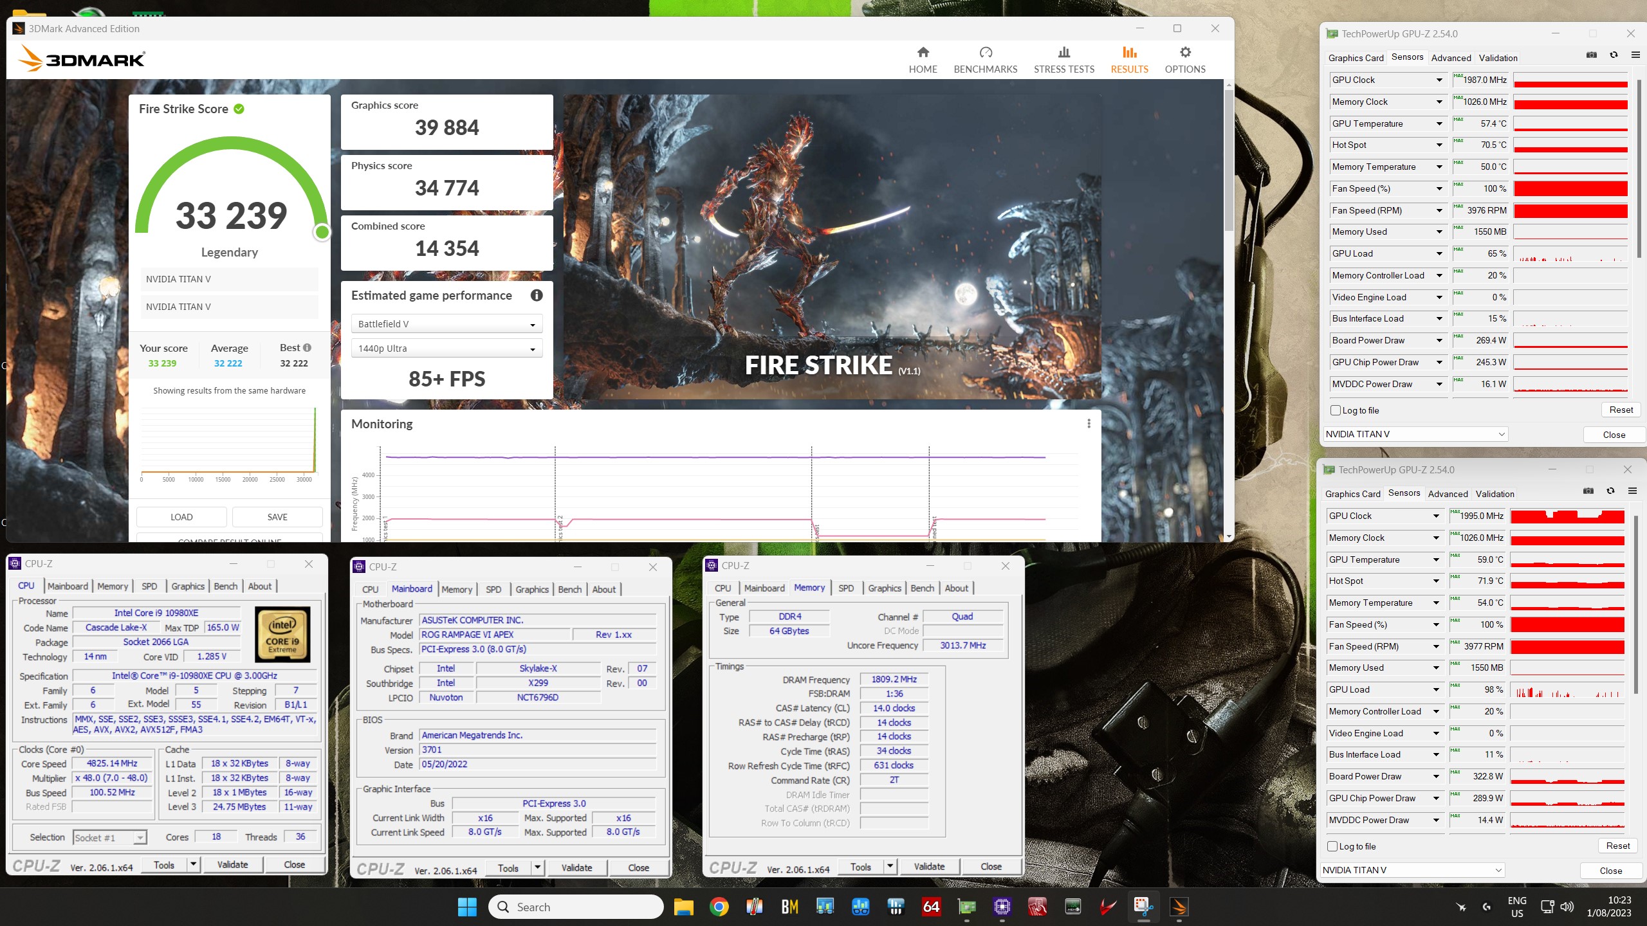Open the HOME section in 3DMark
Screen dimensions: 1647x926
(x=923, y=60)
